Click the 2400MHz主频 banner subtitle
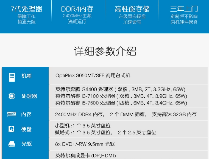Screen dimensions: 209x159 tap(77, 16)
